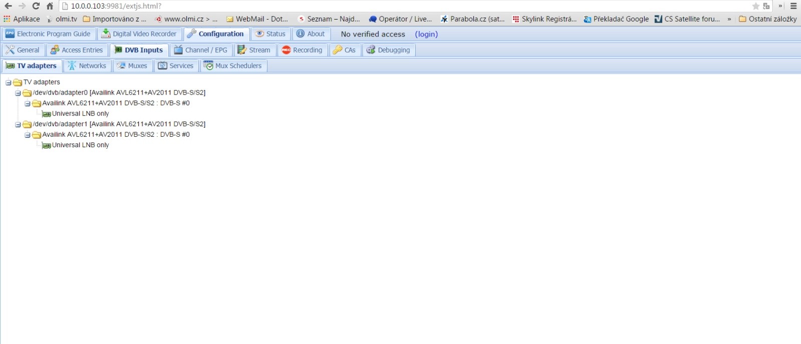This screenshot has width=801, height=344.
Task: Open the Překladač Google bookmark
Action: click(616, 19)
